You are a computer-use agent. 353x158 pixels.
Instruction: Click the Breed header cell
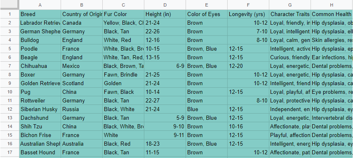pos(40,14)
